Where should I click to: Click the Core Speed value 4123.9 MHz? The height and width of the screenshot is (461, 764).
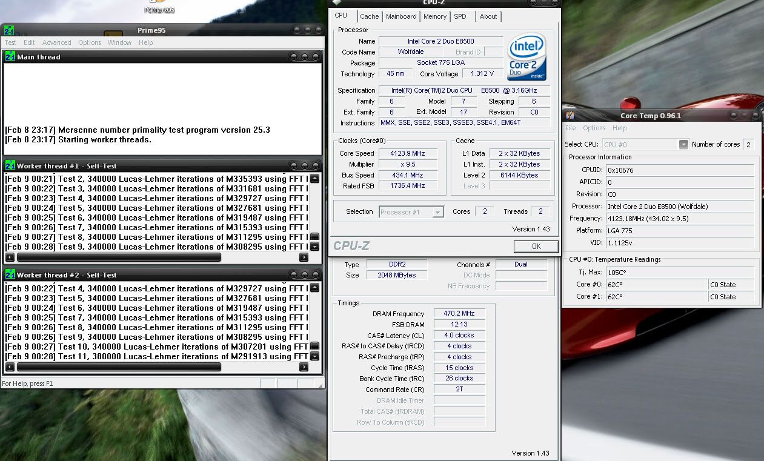tap(407, 153)
